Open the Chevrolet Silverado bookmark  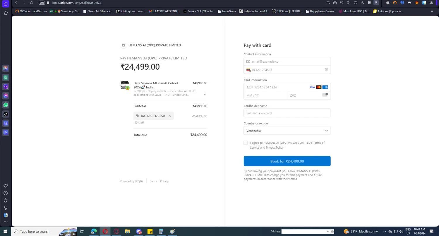(98, 11)
